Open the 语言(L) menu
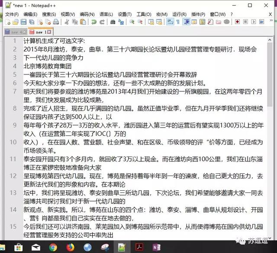 pyautogui.click(x=106, y=14)
